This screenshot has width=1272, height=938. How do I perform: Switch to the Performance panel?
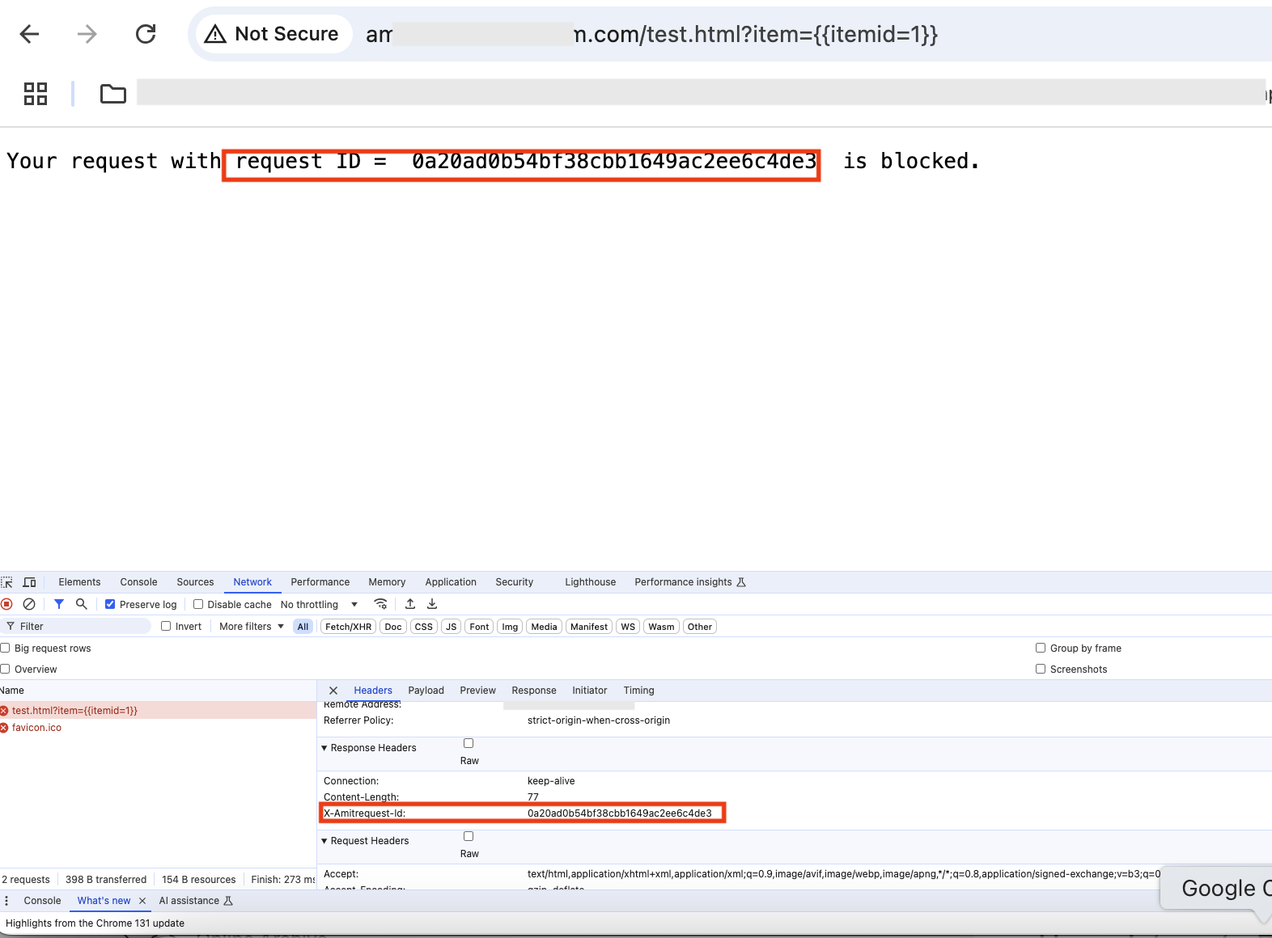point(320,582)
